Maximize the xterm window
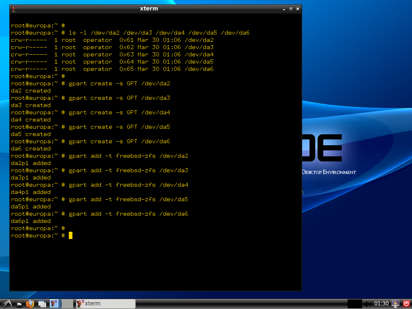Screen dimensions: 412x309 tap(291, 8)
